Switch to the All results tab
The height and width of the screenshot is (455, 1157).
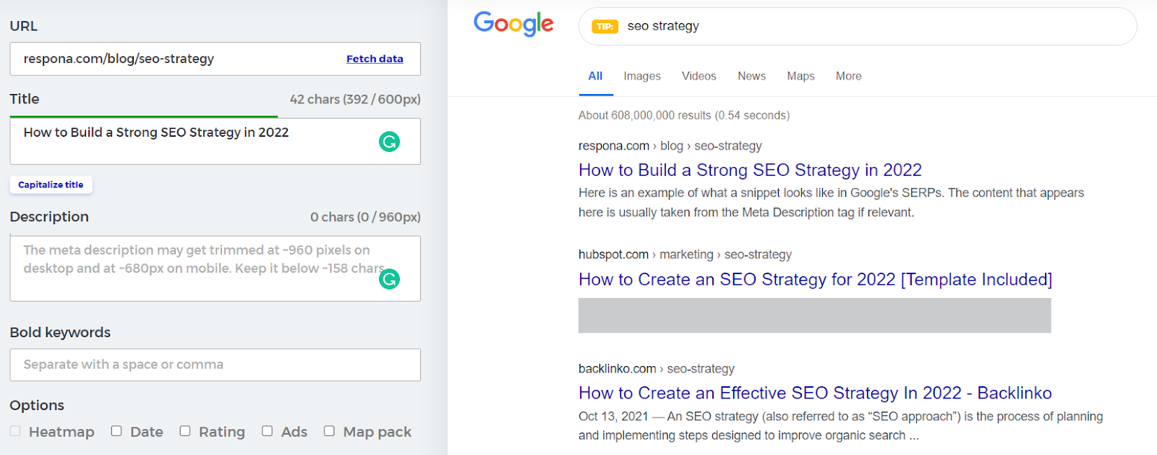point(595,76)
